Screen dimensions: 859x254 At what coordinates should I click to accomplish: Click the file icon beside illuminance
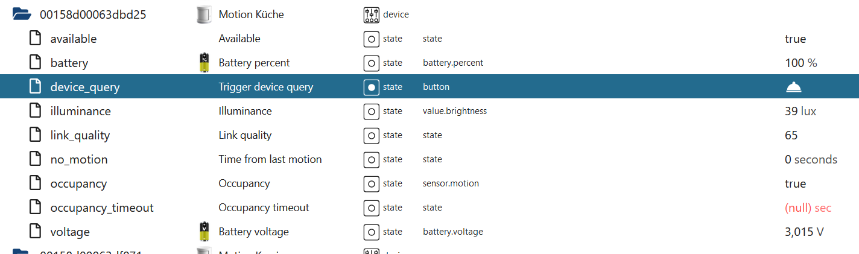(36, 111)
